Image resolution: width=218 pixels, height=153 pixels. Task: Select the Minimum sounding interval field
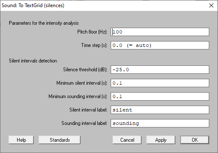pyautogui.click(x=160, y=96)
